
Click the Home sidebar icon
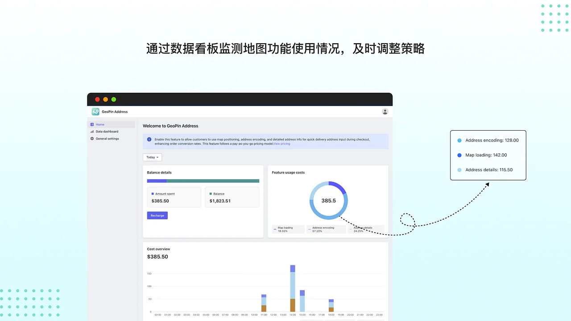click(92, 124)
